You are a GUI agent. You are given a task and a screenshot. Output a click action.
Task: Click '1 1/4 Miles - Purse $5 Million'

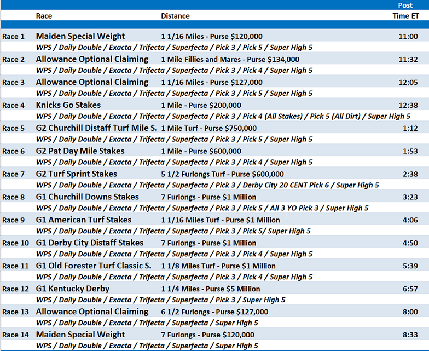(210, 289)
